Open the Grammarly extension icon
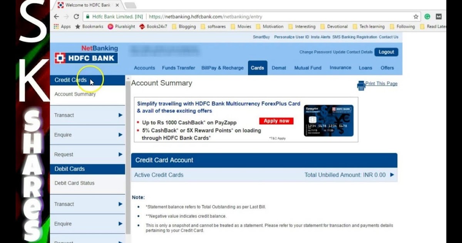 pos(427,17)
